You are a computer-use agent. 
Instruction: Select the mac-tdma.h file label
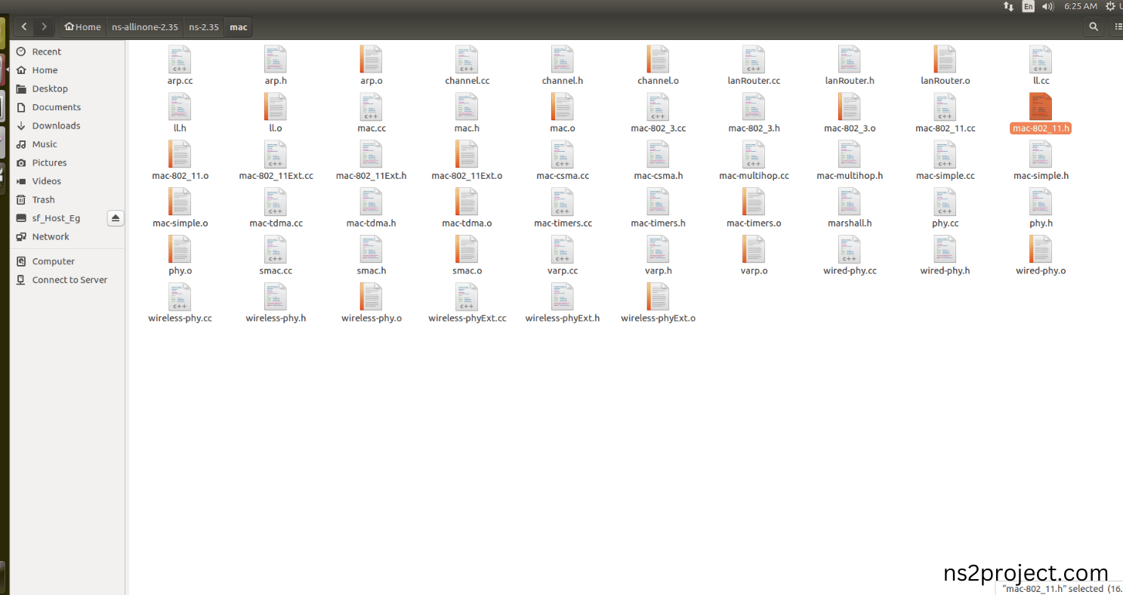(372, 224)
